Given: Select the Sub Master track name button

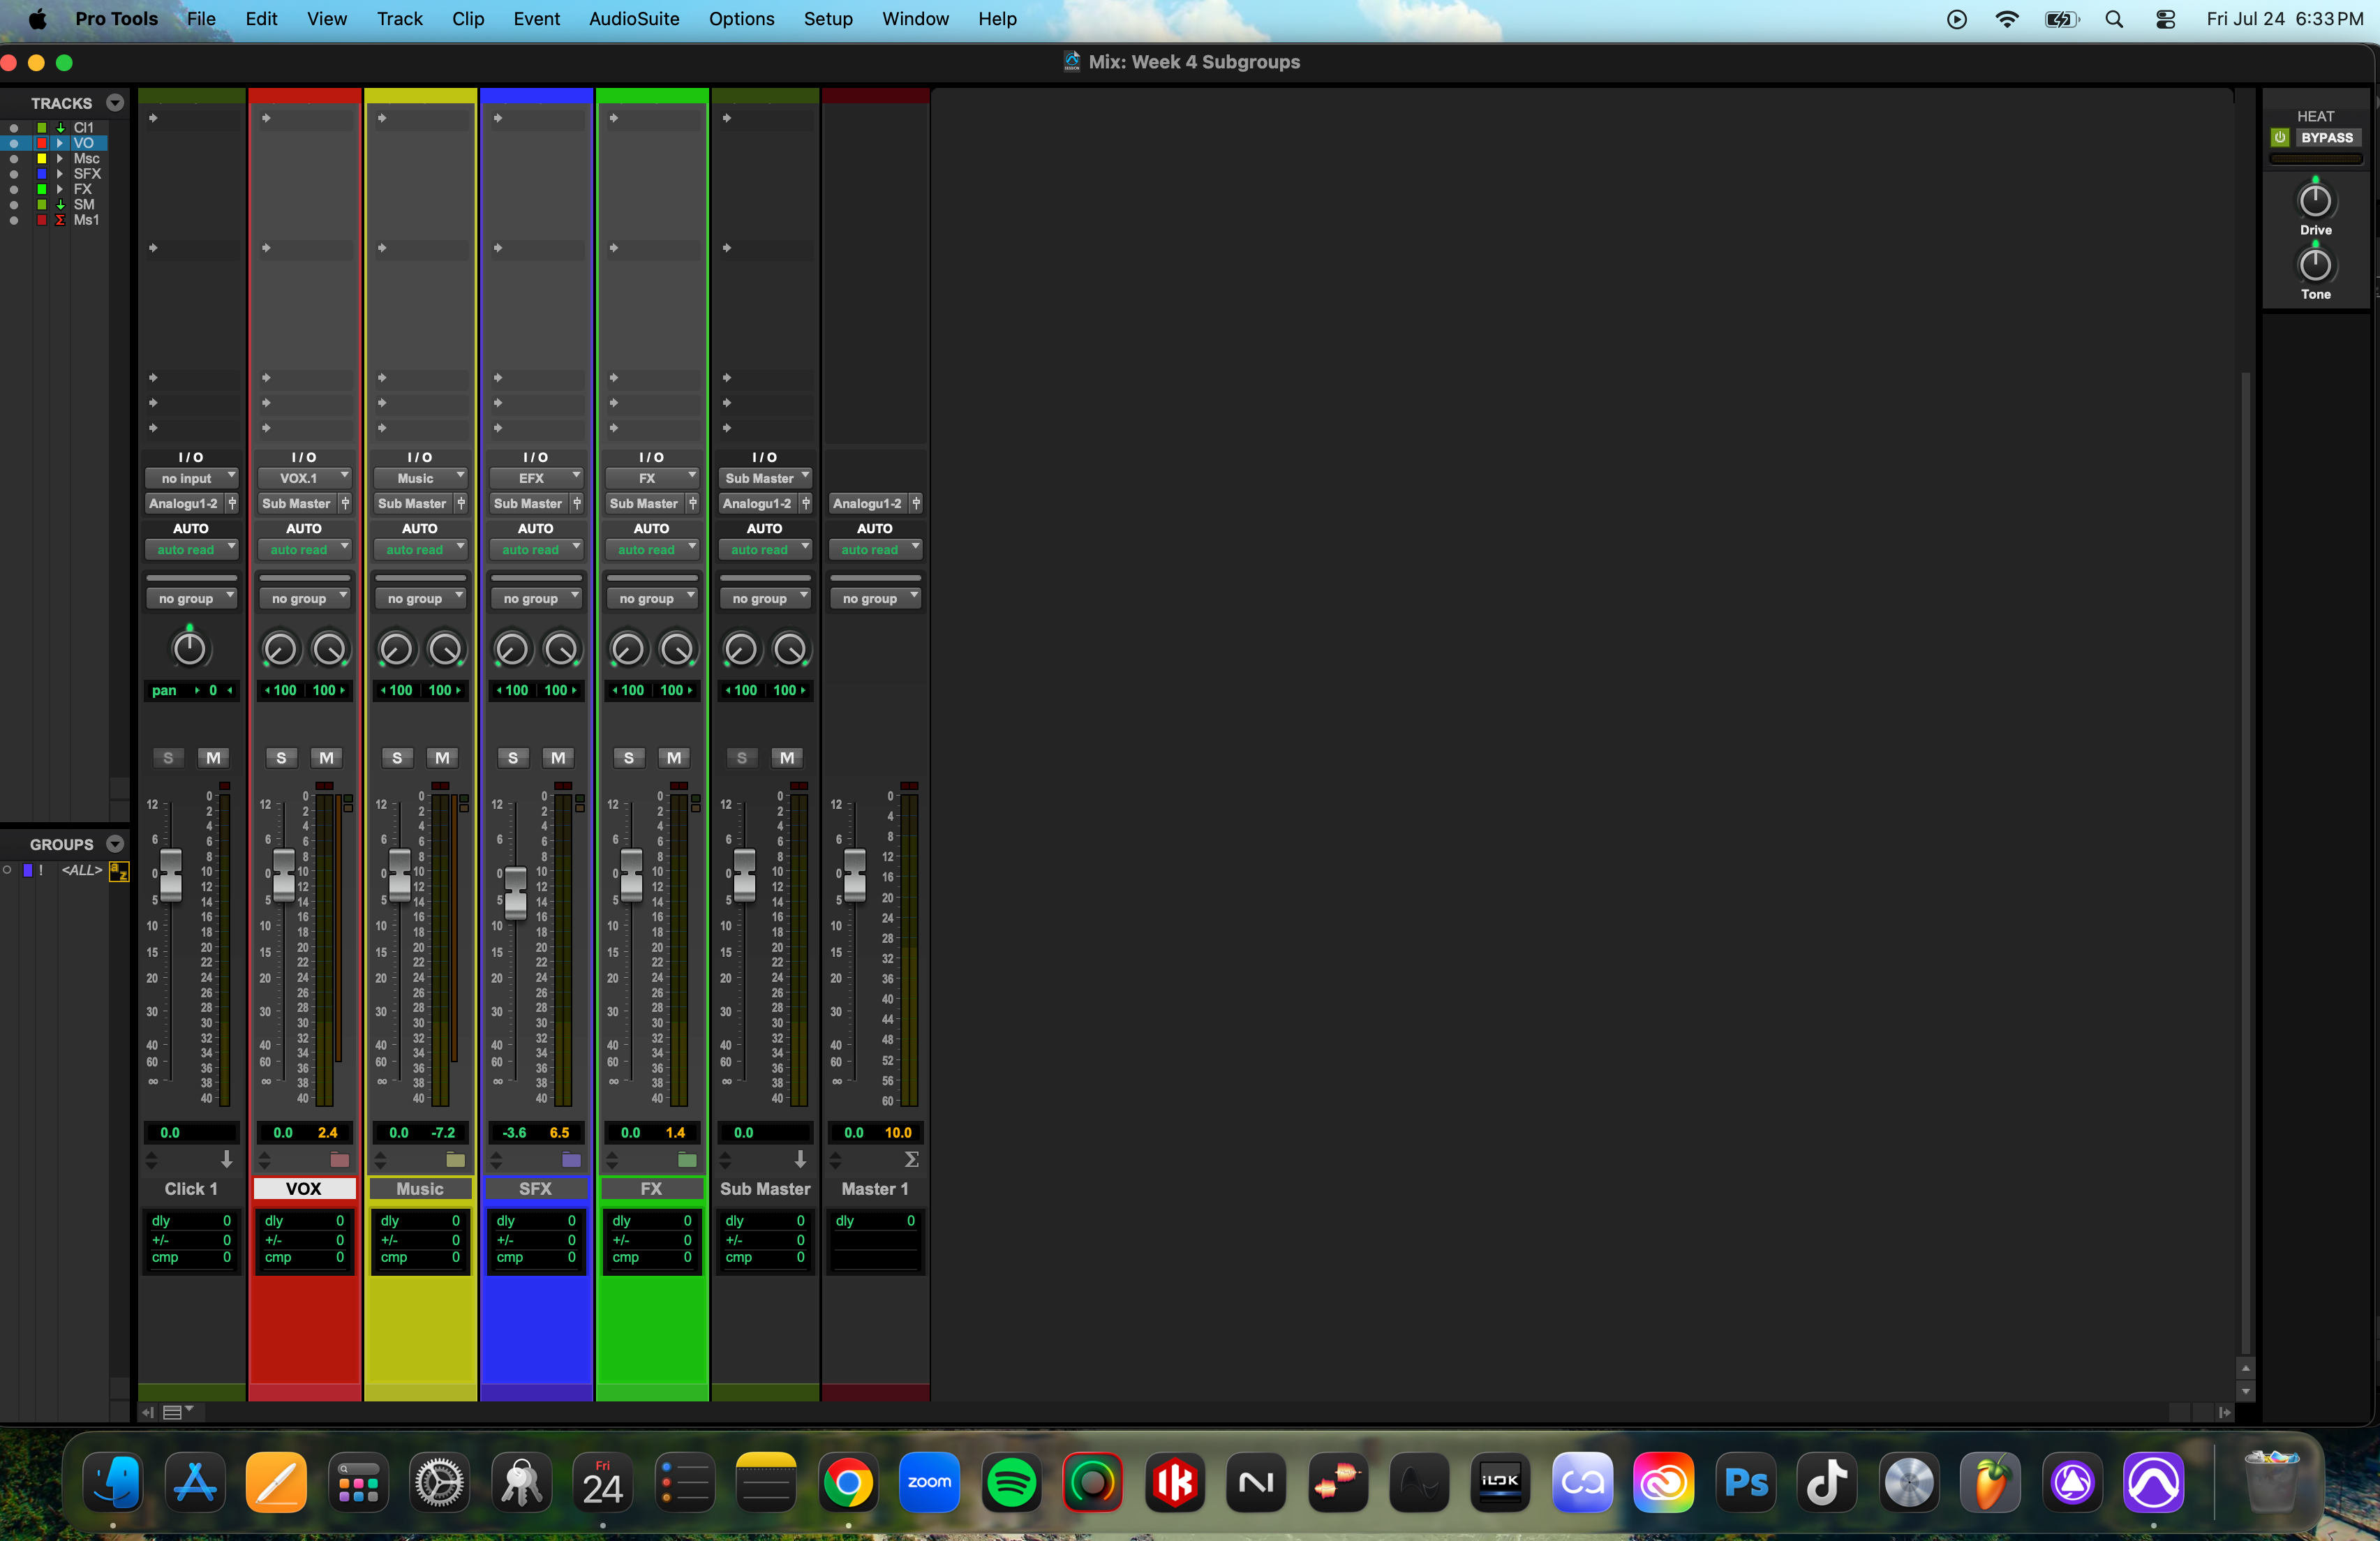Looking at the screenshot, I should click(x=765, y=1188).
